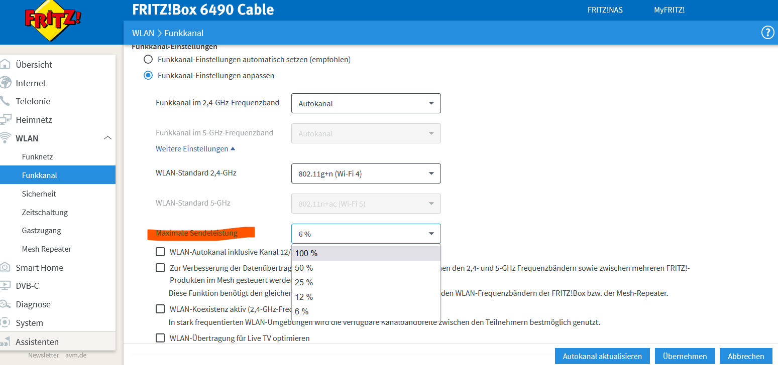
Task: Select automatic Funkkanal-Einstellungen radio button
Action: point(148,59)
